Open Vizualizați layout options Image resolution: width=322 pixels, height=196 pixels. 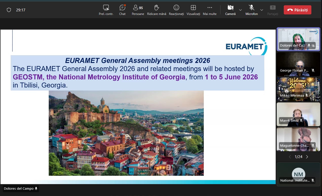(x=193, y=10)
